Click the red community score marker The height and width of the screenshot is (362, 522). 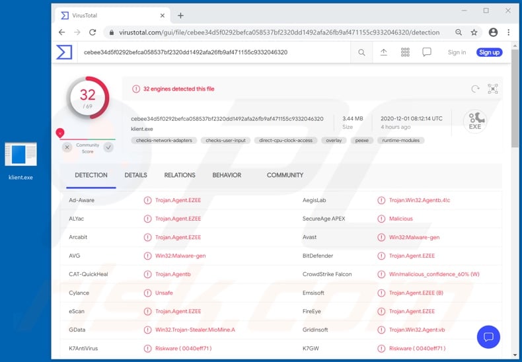(60, 133)
